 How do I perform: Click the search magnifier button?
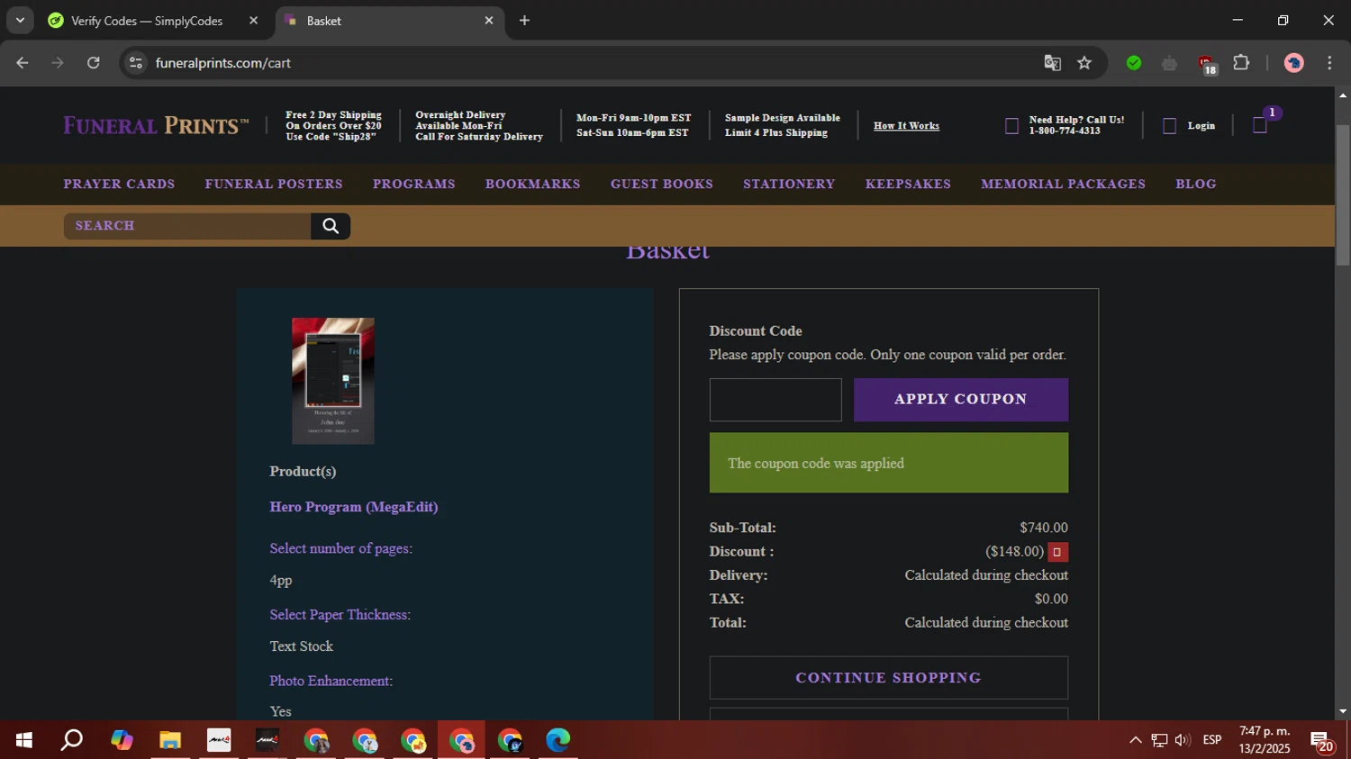click(331, 226)
